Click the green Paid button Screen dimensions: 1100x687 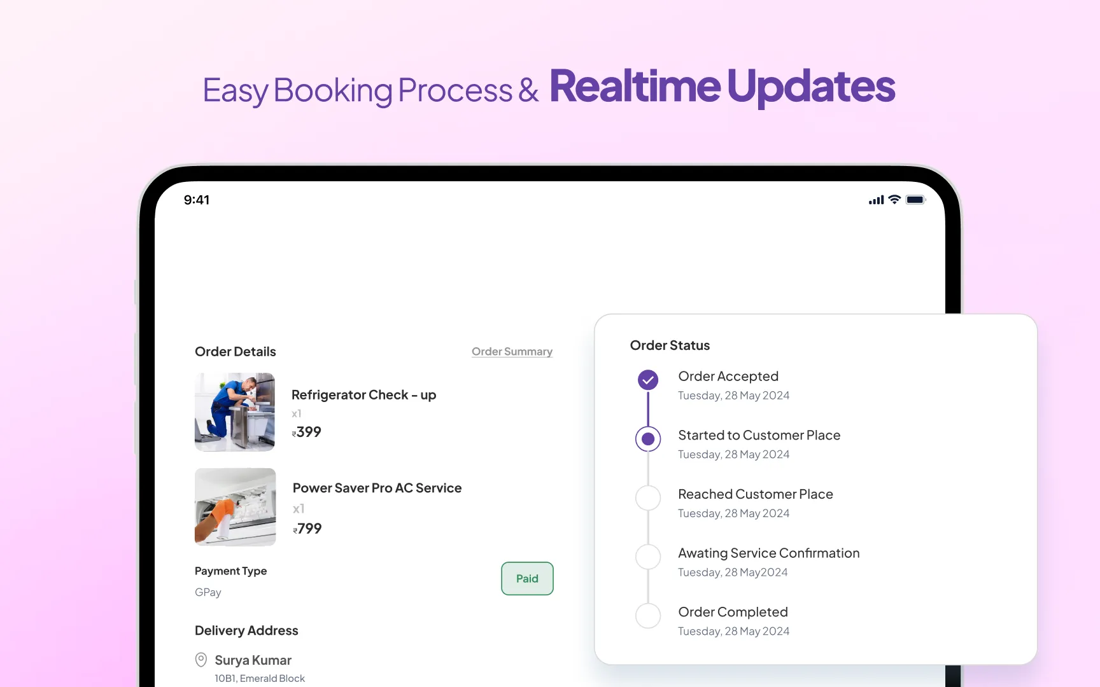click(527, 578)
